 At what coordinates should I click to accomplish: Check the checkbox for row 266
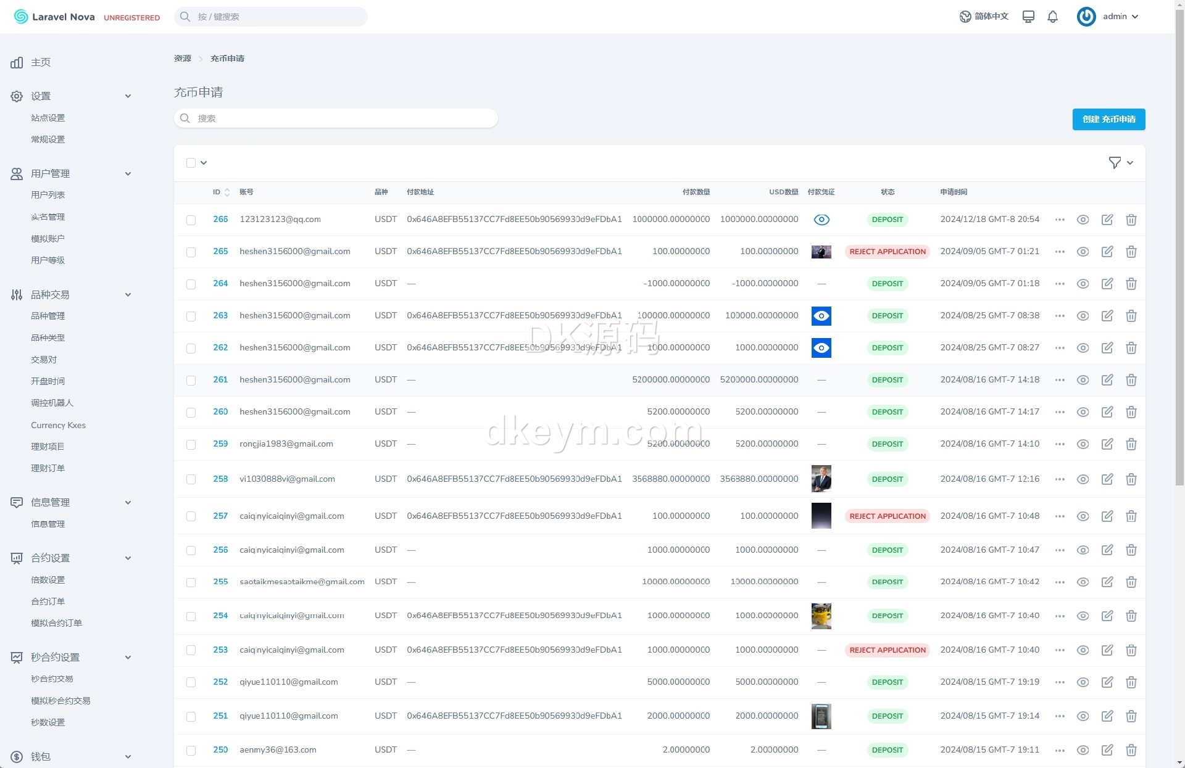(x=191, y=220)
